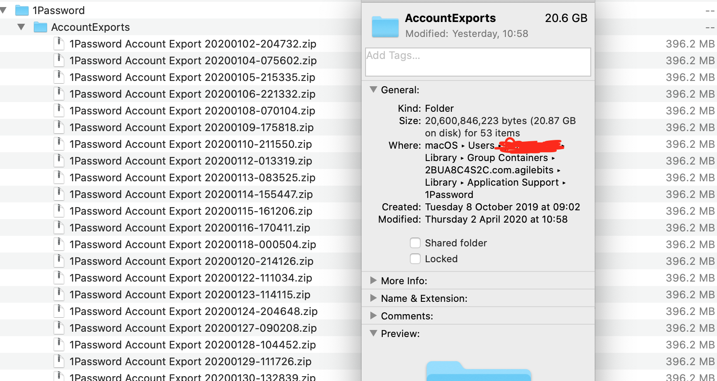The image size is (717, 381).
Task: Click zip icon for Export 20200102-204732
Action: coord(59,44)
